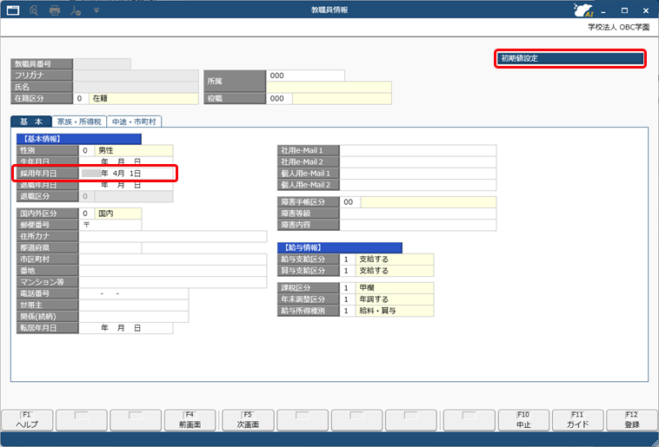Select the 基本 tab
Viewport: 659px width, 447px height.
(30, 122)
